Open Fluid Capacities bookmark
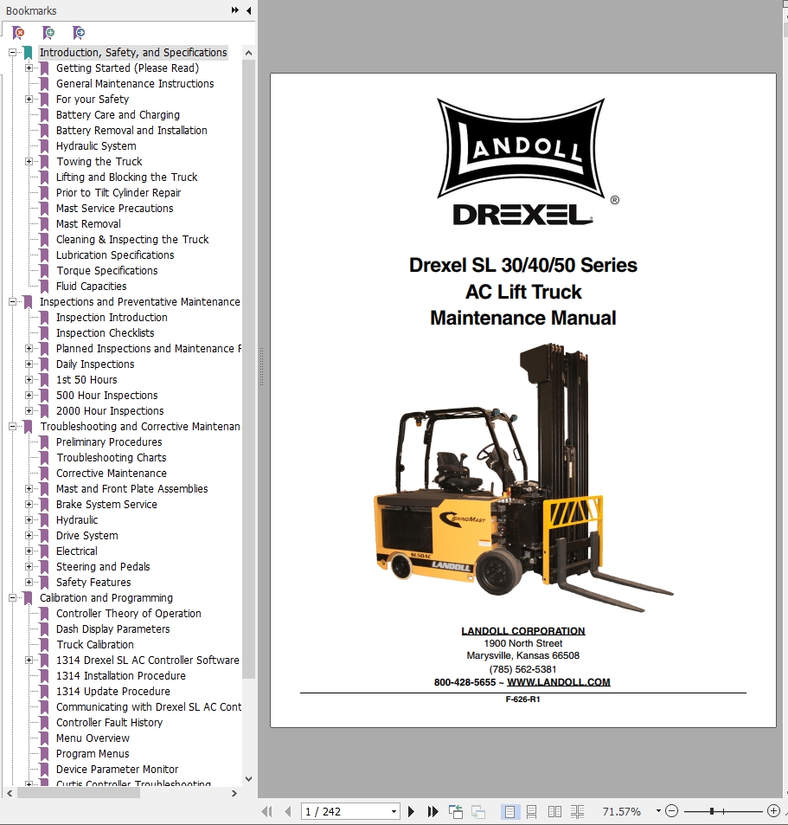 (x=92, y=287)
